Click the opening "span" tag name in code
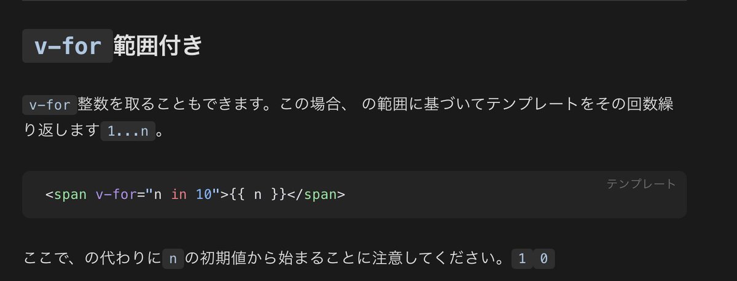 (x=70, y=194)
